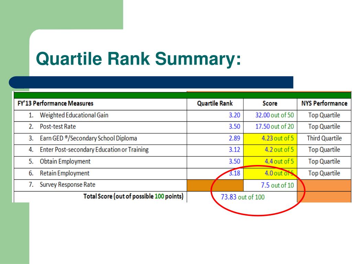Click quartile rank value 3.18

pyautogui.click(x=234, y=173)
